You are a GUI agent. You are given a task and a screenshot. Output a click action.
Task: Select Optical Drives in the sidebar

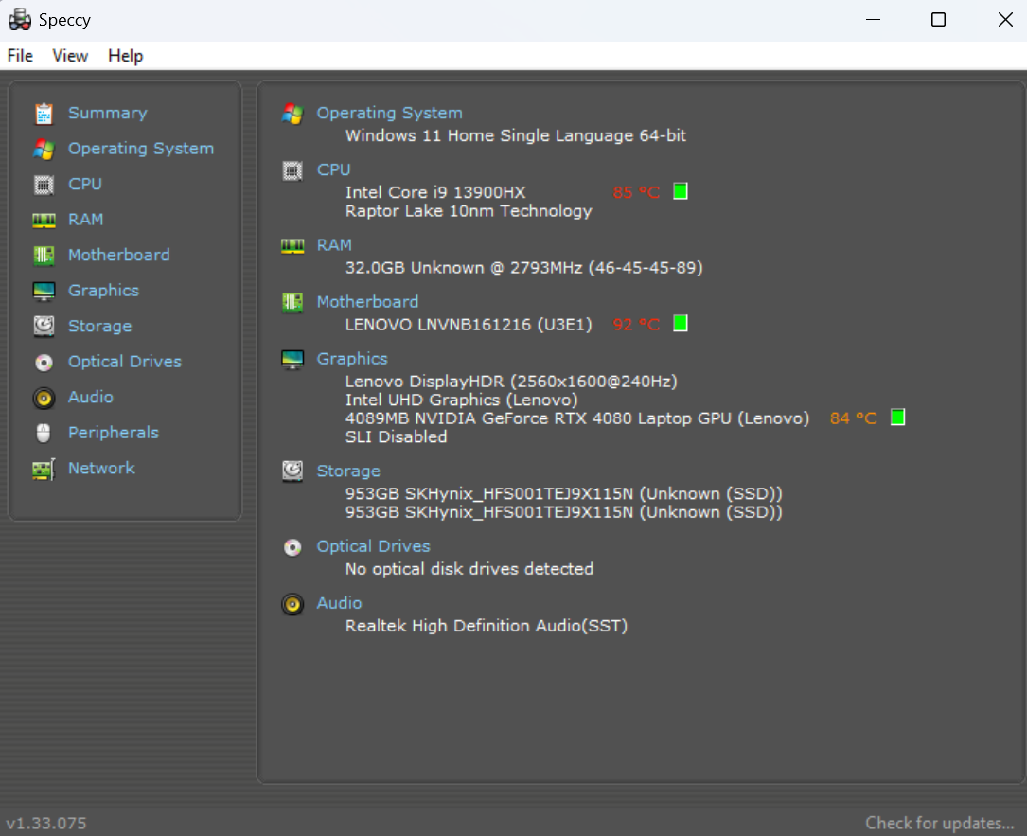pos(125,362)
